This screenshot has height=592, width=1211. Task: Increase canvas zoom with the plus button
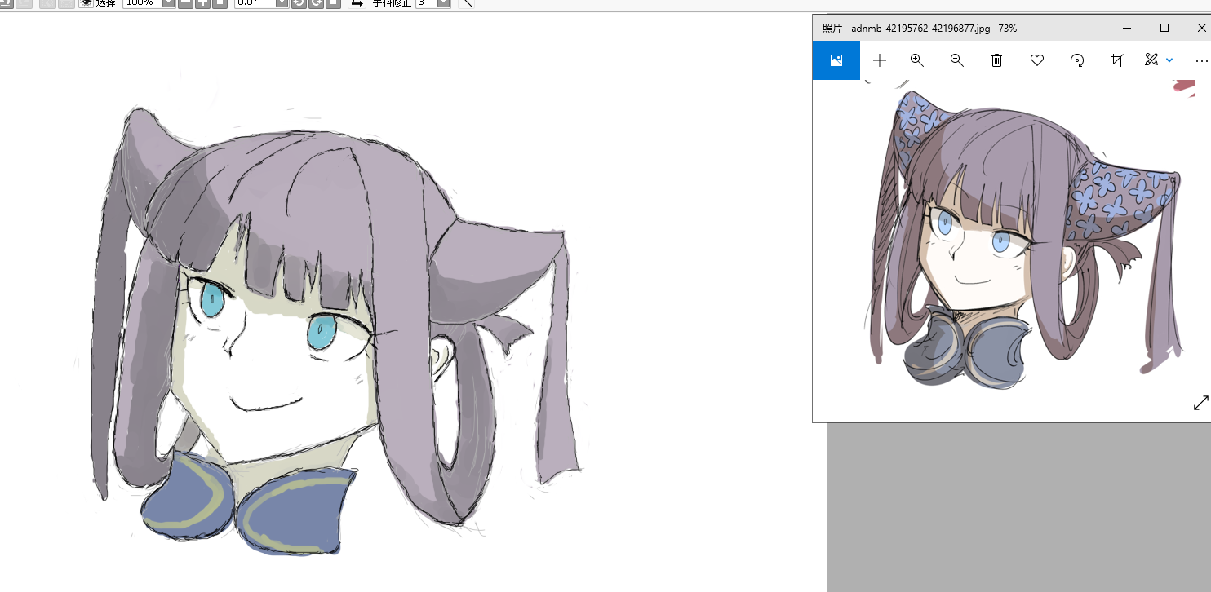[202, 2]
